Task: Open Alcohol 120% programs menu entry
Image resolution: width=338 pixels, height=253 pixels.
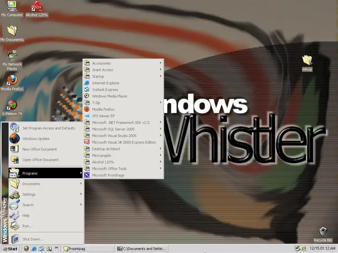Action: (x=123, y=162)
